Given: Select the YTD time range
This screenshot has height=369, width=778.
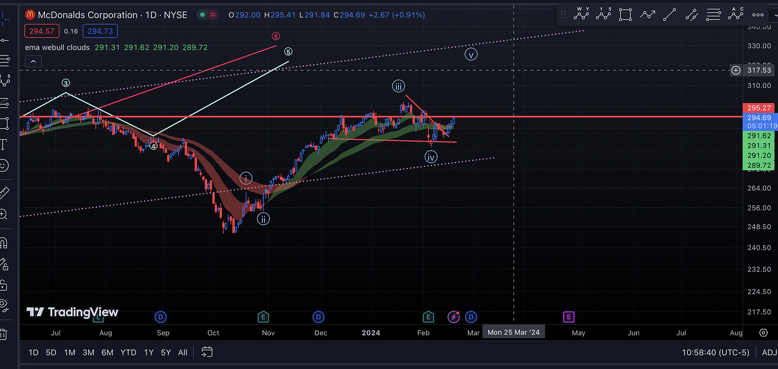Looking at the screenshot, I should pos(128,352).
